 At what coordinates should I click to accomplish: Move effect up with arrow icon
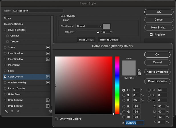pos(12,111)
